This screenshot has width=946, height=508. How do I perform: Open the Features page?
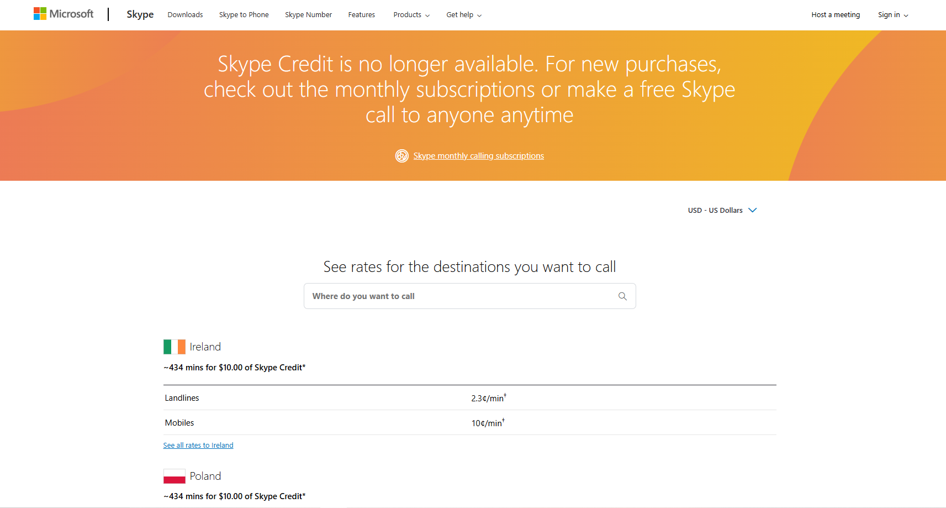coord(361,15)
